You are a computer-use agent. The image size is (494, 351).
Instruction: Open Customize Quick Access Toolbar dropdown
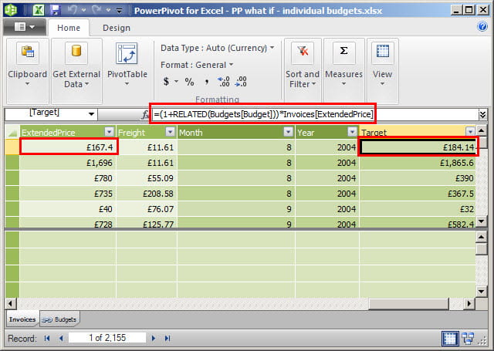(120, 11)
